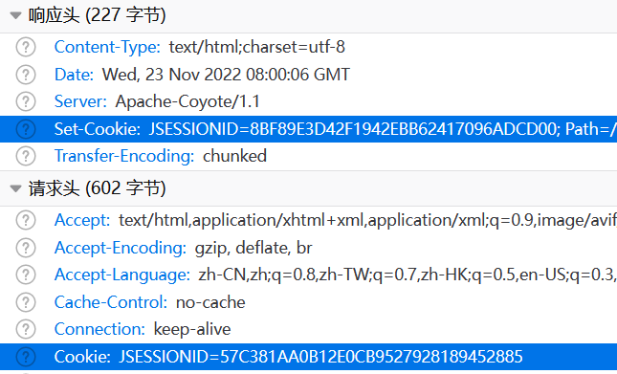Select the Cache-Control header name
The height and width of the screenshot is (374, 617).
click(111, 302)
